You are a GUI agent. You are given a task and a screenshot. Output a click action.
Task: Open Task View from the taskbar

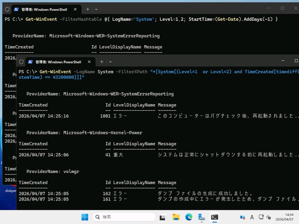click(x=162, y=217)
